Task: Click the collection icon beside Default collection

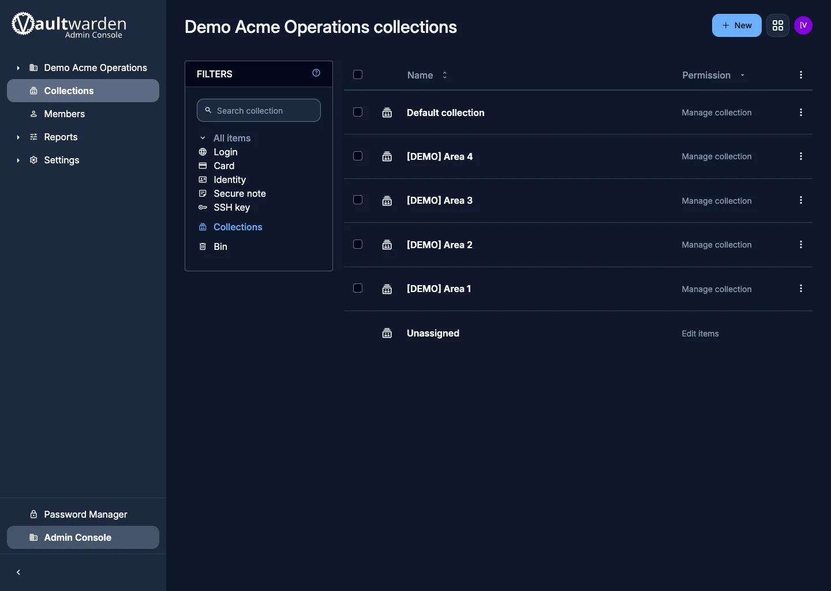Action: [387, 113]
